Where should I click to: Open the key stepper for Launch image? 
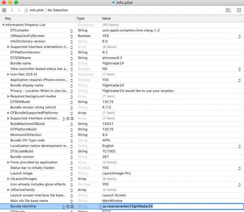click(x=71, y=174)
